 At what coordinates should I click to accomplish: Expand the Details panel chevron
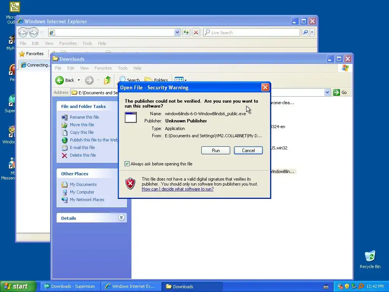[x=121, y=217]
